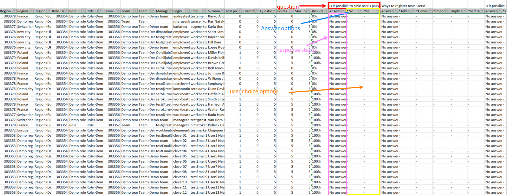Select the surname cell 'Dunn Davi'
507x195 pixels.
(216, 89)
